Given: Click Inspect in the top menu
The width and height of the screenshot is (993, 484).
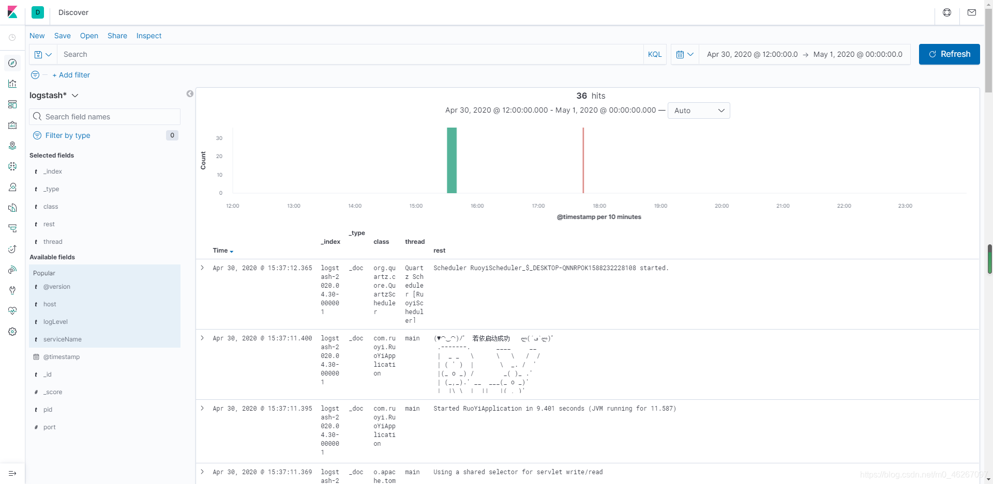Looking at the screenshot, I should [x=149, y=36].
